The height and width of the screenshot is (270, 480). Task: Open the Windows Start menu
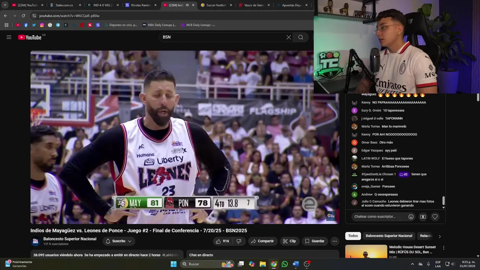173,264
